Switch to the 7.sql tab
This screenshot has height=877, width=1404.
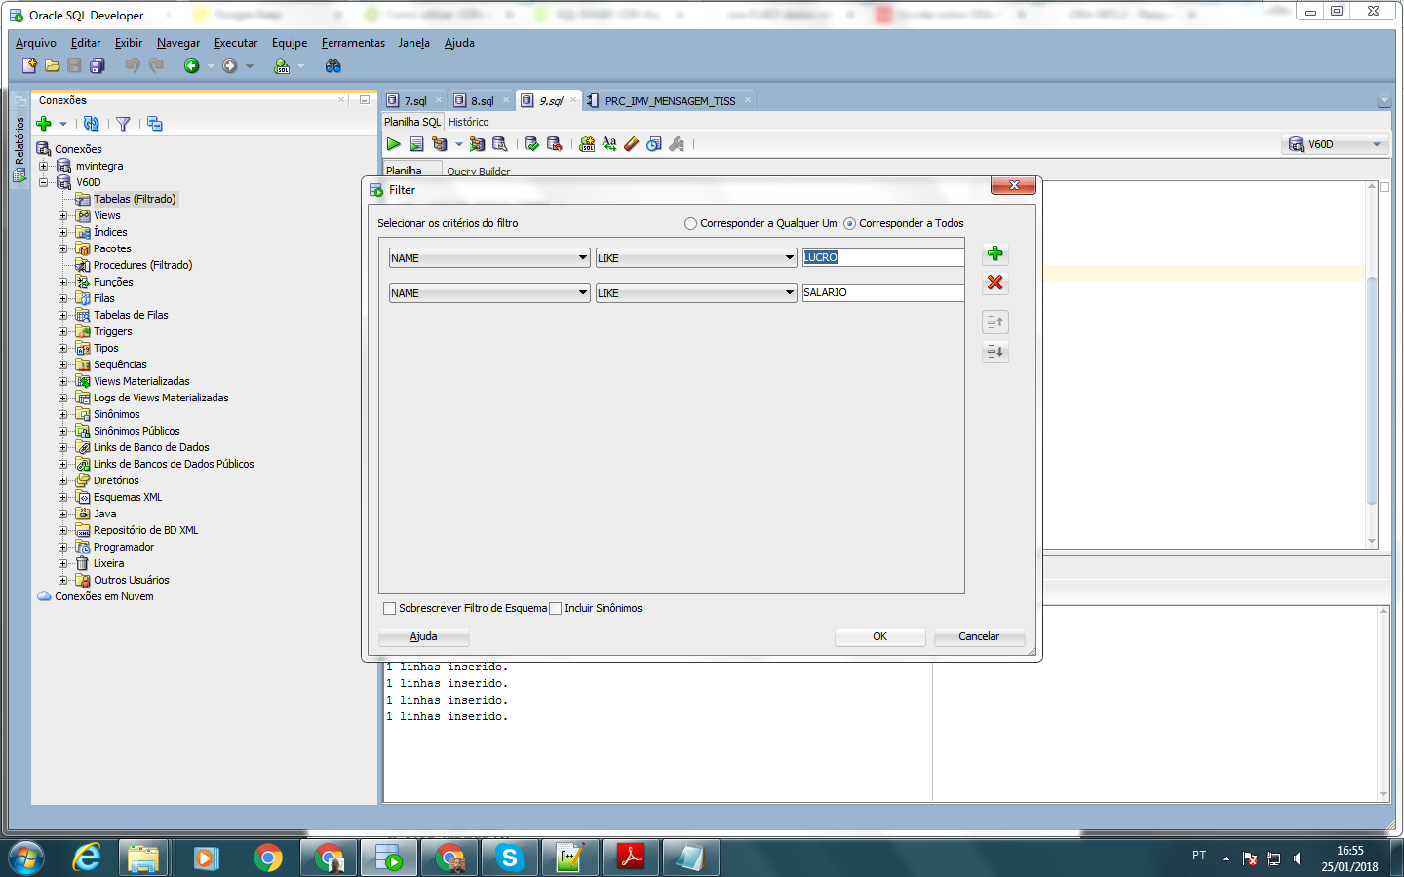[x=414, y=101]
